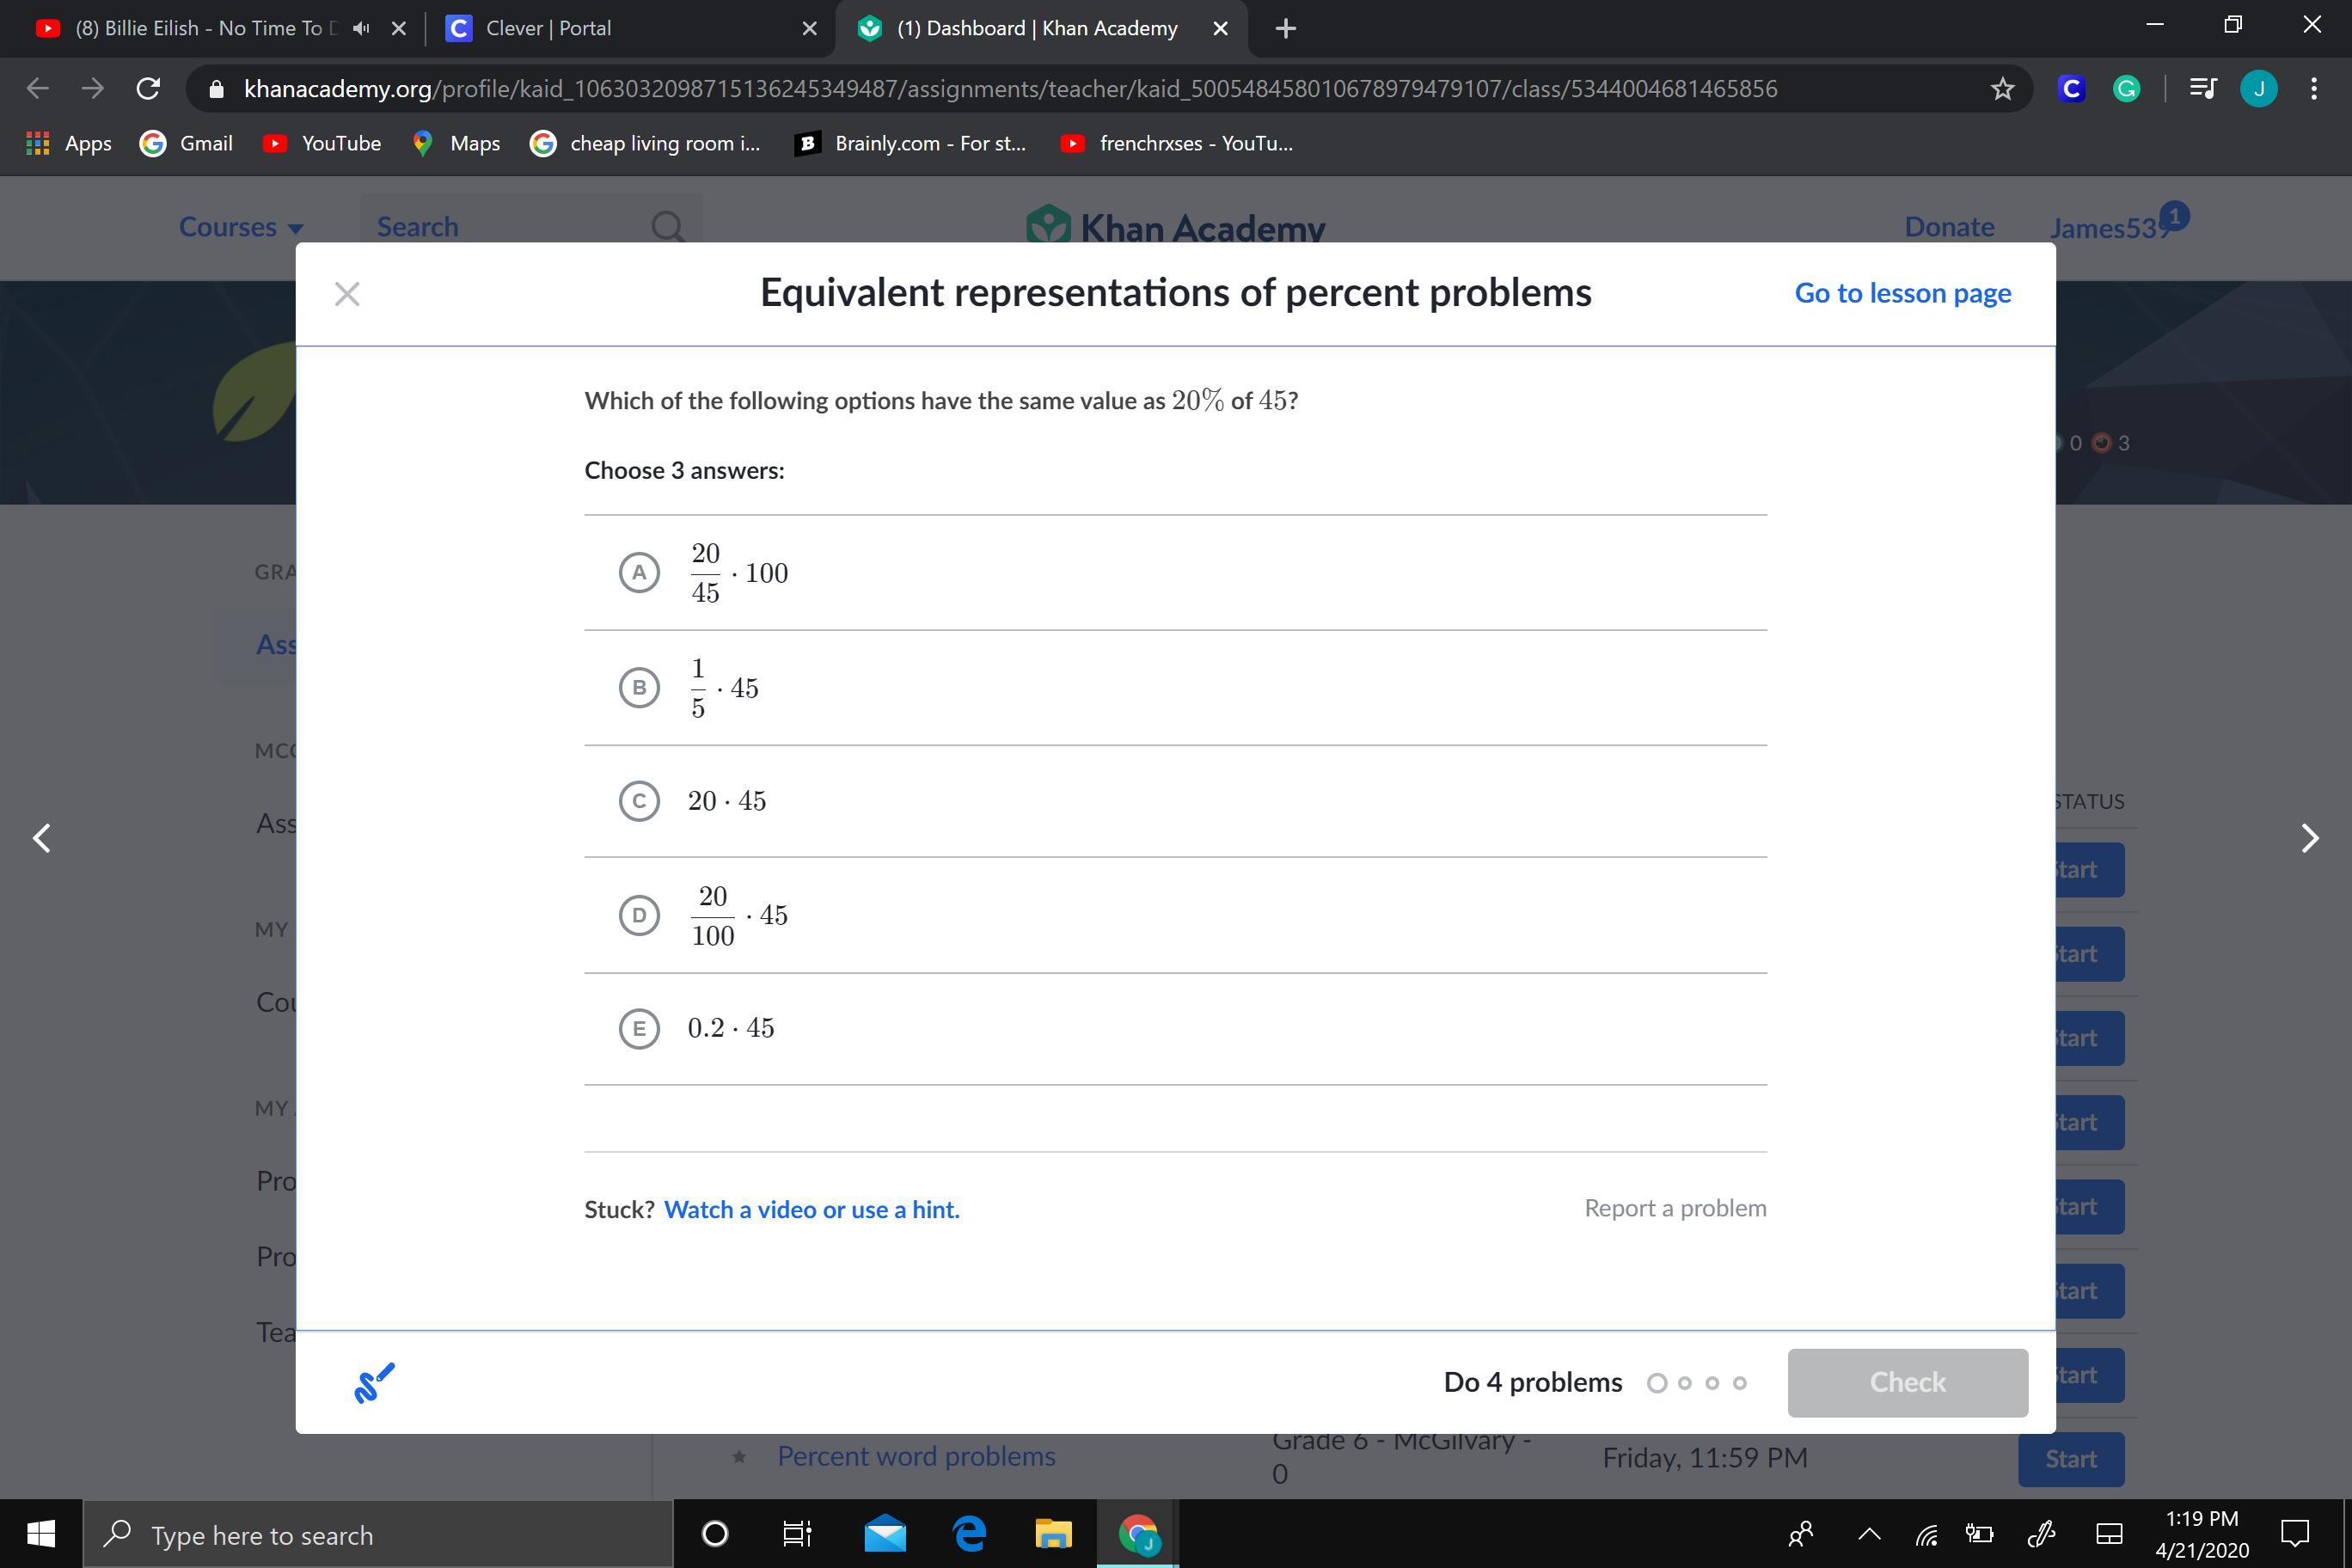
Task: Expand the Courses dropdown menu
Action: click(x=241, y=227)
